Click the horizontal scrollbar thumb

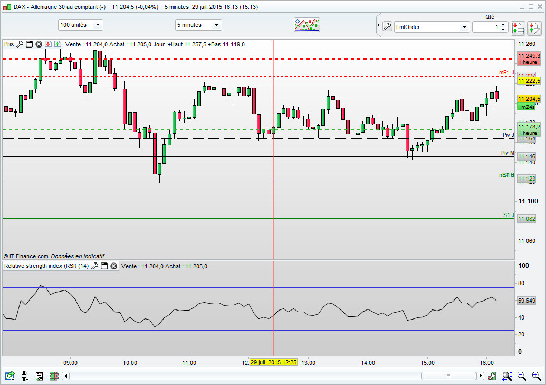click(448, 376)
